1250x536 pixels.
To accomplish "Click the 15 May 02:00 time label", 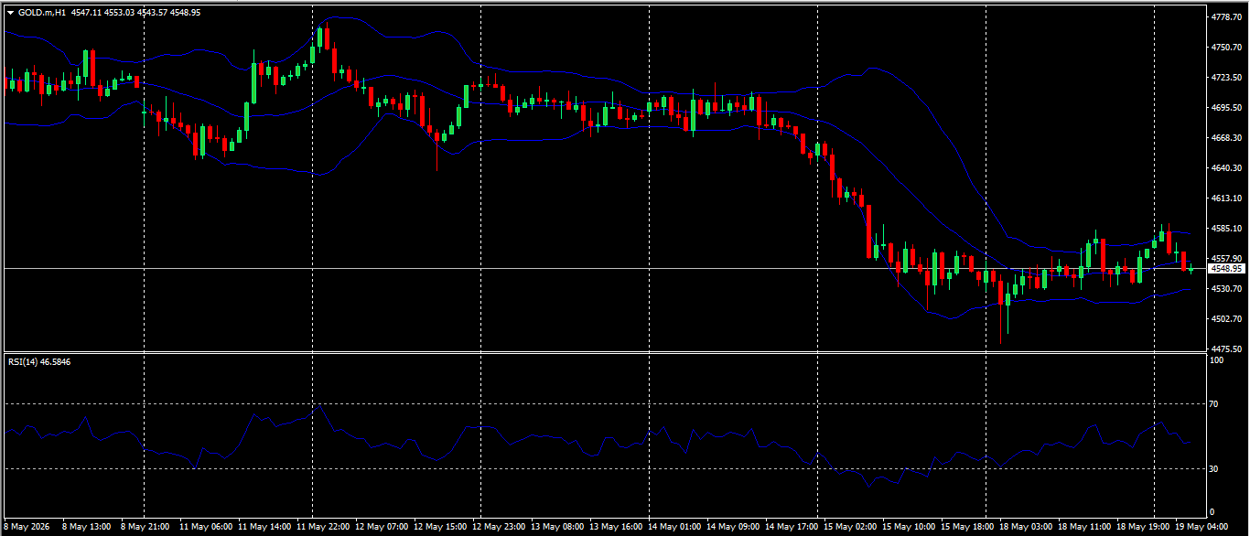I will point(850,527).
